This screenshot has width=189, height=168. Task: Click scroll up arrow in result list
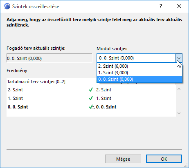coord(179,89)
